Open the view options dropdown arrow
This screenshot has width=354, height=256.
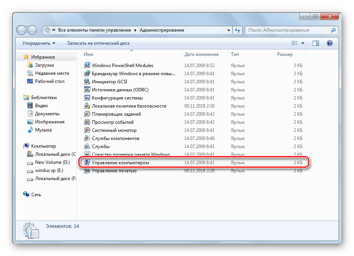303,43
